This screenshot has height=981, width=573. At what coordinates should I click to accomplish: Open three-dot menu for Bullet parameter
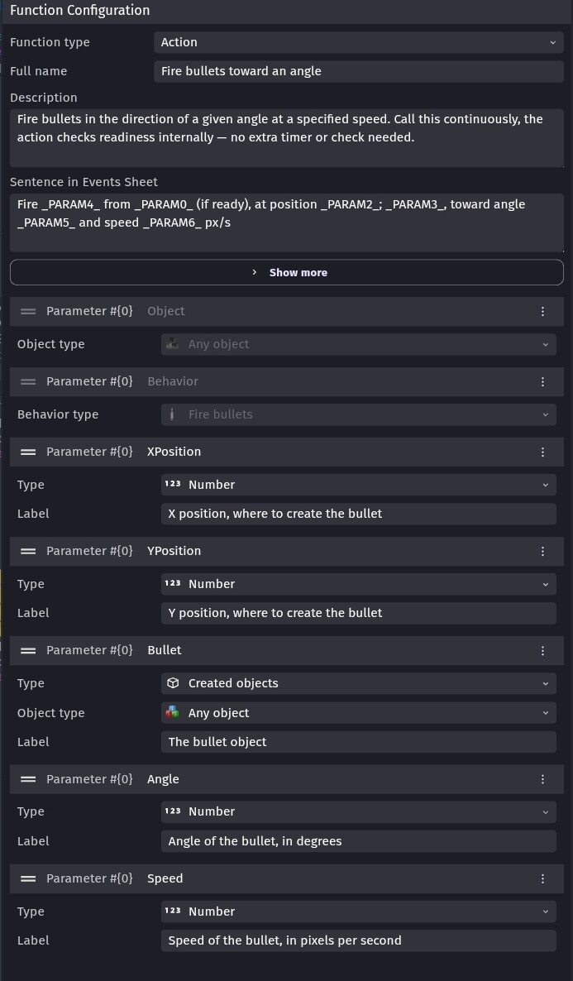(x=542, y=650)
